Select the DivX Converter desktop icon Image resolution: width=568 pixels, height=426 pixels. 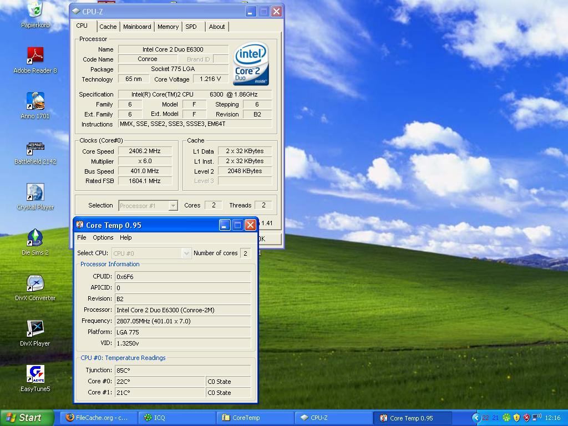click(x=35, y=283)
